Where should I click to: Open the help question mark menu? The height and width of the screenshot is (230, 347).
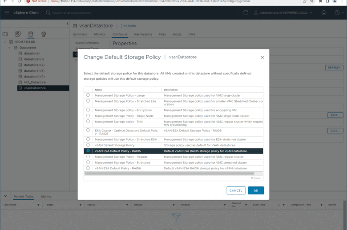point(339,12)
